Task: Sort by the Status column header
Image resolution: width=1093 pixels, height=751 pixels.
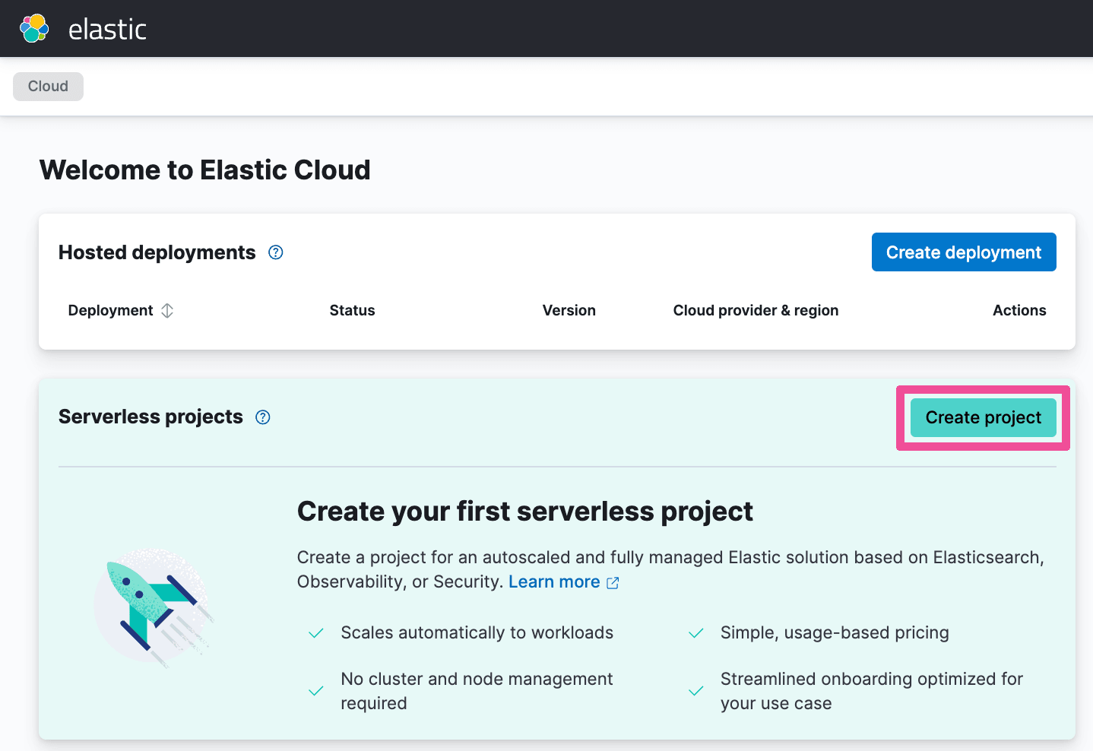Action: click(x=352, y=310)
